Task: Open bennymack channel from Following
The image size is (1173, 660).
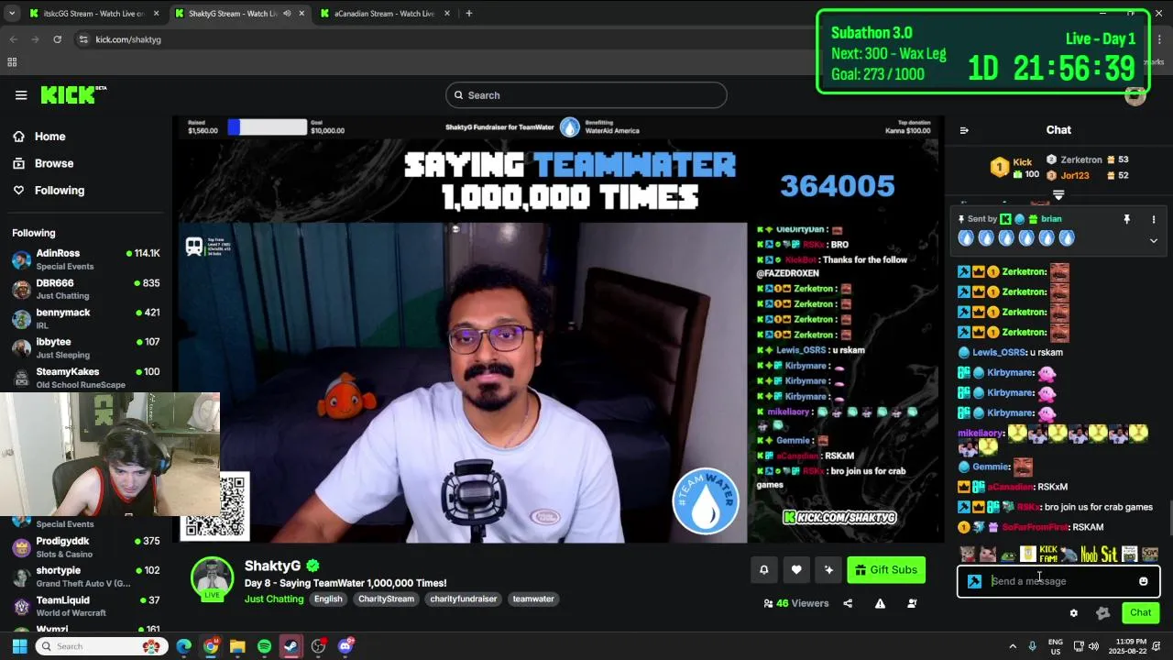Action: tap(86, 318)
